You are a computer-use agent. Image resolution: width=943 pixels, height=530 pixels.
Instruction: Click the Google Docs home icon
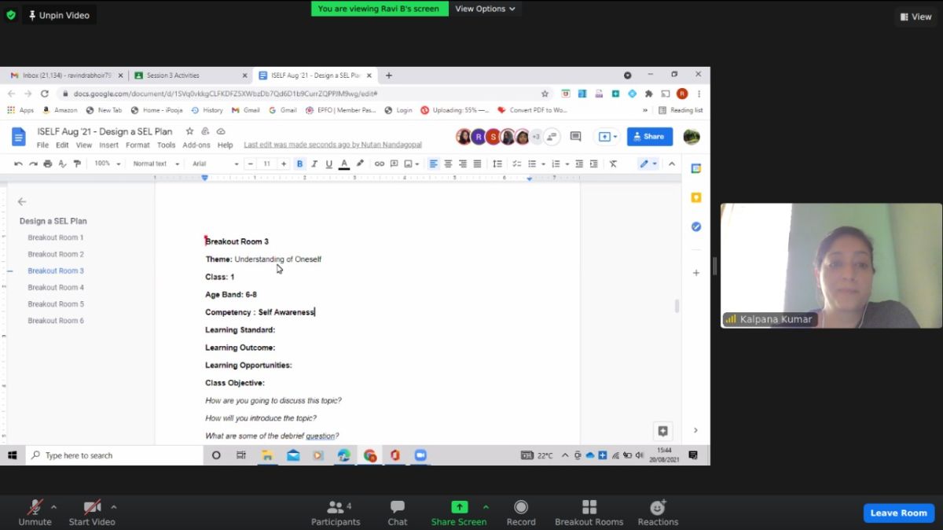click(19, 137)
